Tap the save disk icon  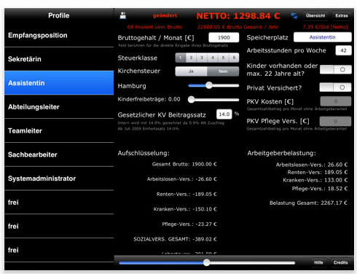click(123, 15)
